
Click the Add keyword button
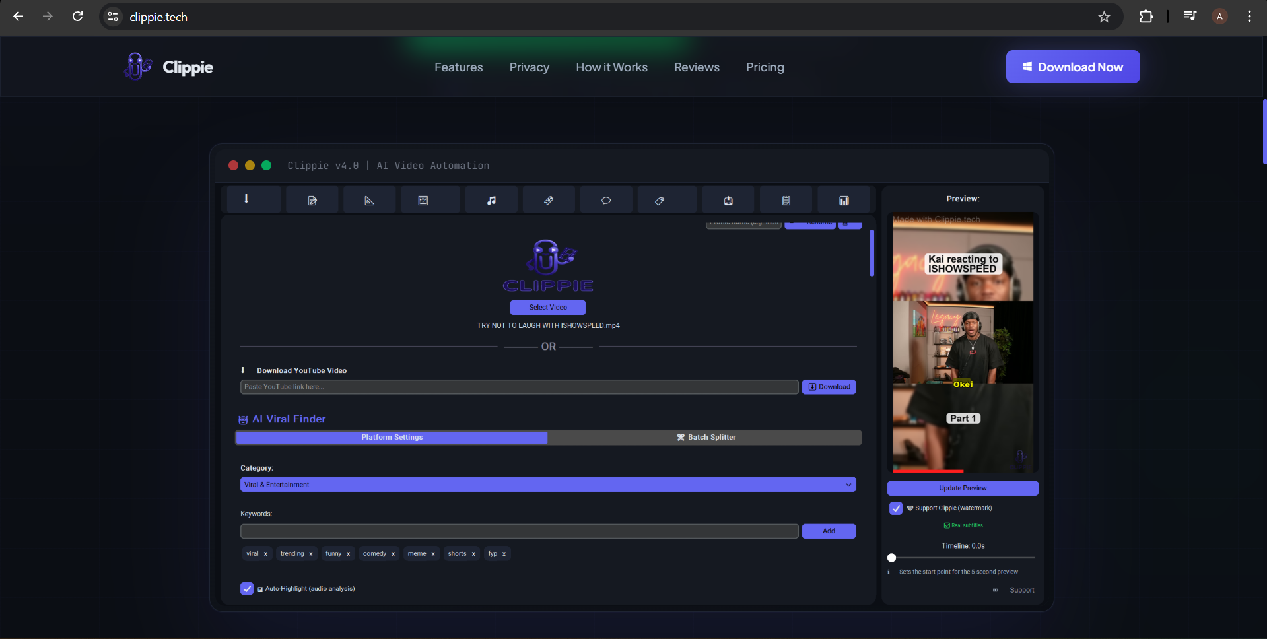829,531
